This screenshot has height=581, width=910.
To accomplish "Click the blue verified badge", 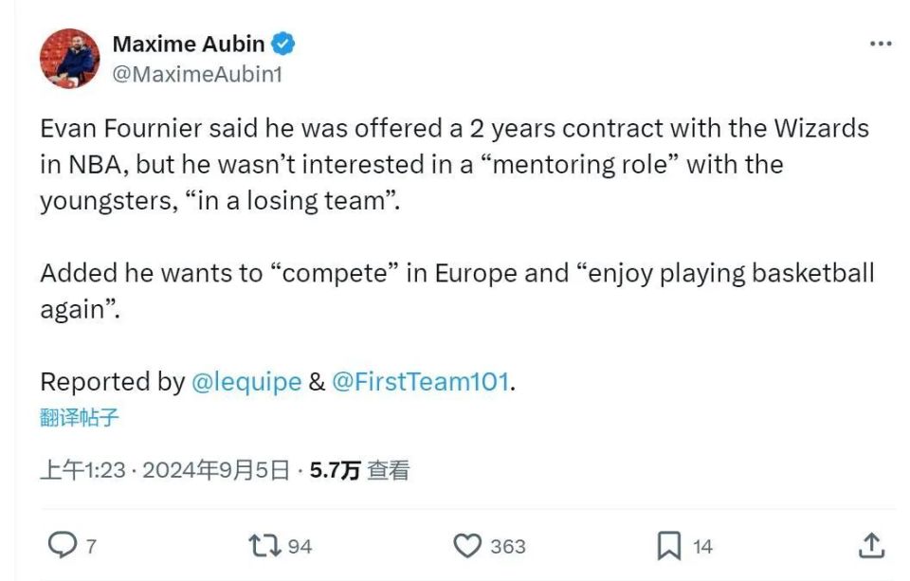I will [x=283, y=44].
